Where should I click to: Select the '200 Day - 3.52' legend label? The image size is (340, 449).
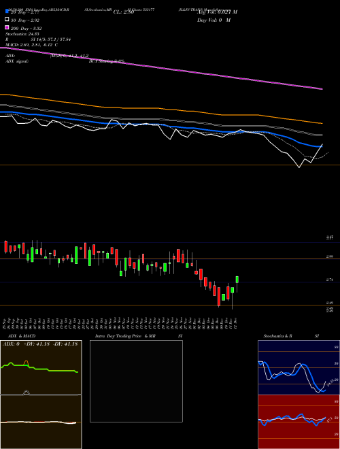click(27, 29)
